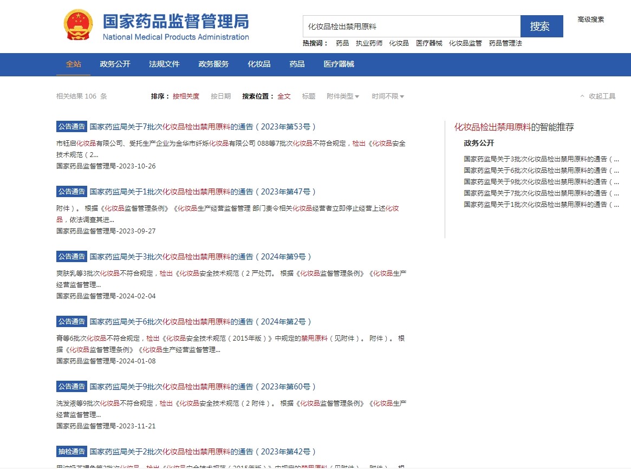The height and width of the screenshot is (469, 631).
Task: Click hot search term 执业药师
Action: tap(369, 43)
